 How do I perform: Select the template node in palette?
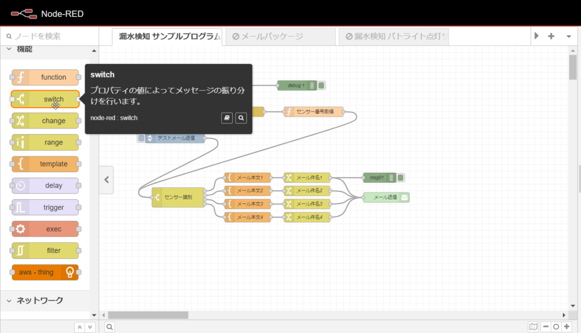coord(45,164)
